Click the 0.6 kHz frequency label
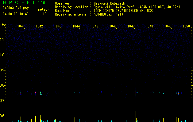Viewport: 193px width, 122px height. click(x=2, y=116)
